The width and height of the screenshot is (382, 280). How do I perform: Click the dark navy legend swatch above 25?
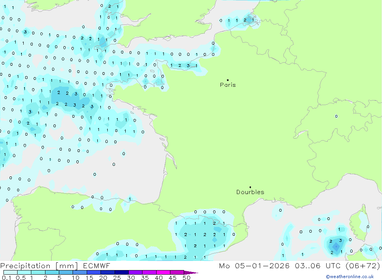coord(121,272)
